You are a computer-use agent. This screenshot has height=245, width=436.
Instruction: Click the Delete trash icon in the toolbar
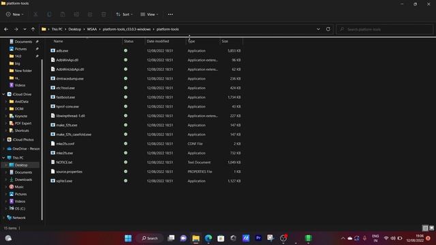(x=104, y=14)
